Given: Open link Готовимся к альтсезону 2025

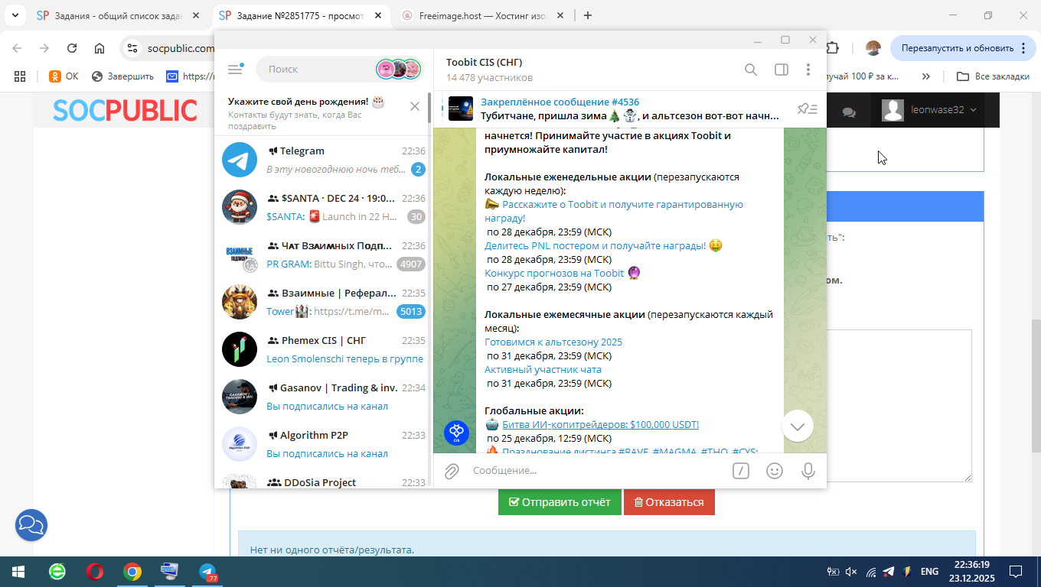Looking at the screenshot, I should pyautogui.click(x=553, y=342).
